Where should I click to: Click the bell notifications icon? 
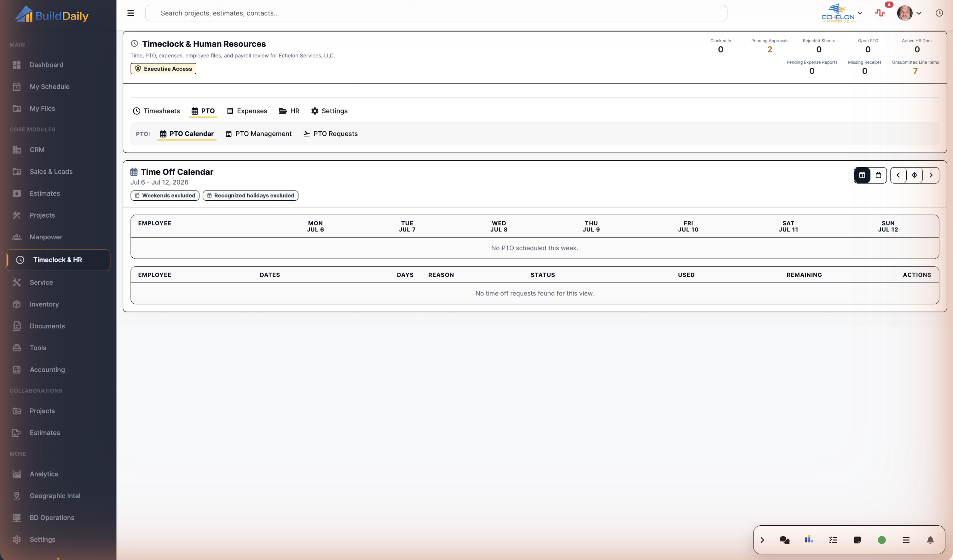tap(930, 540)
